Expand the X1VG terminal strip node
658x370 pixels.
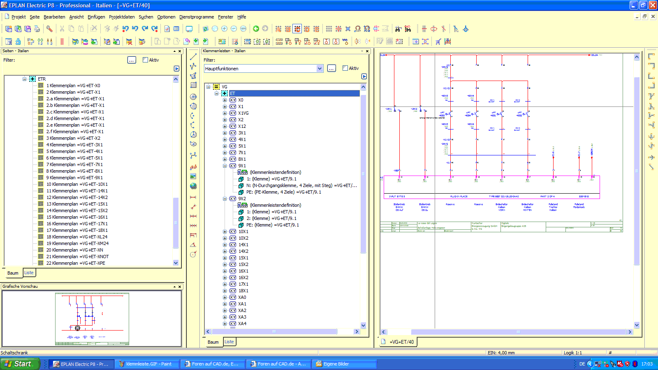[225, 113]
